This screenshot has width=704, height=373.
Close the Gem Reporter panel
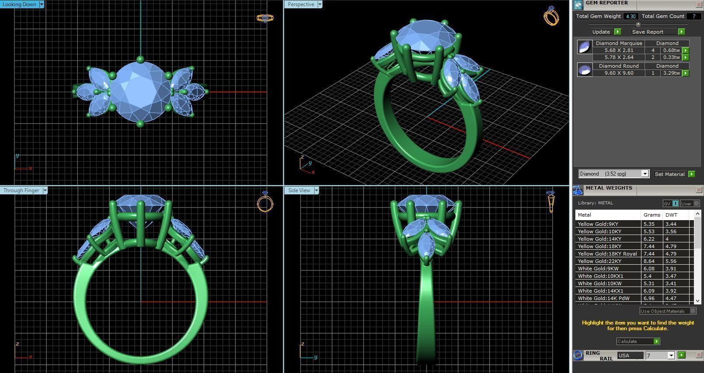coord(699,4)
